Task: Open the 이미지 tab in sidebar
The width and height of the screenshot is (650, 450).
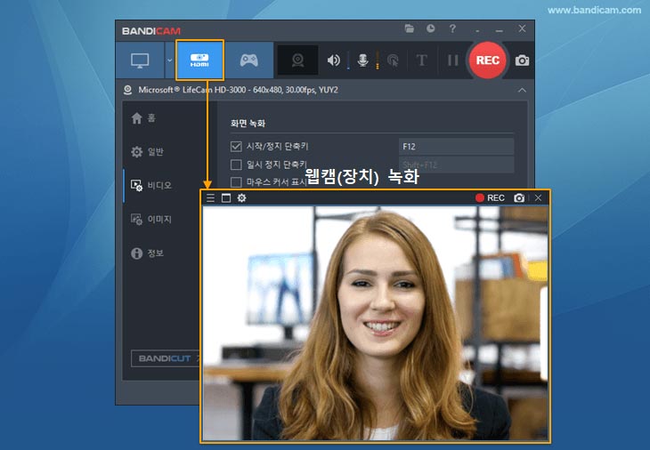Action: 151,219
